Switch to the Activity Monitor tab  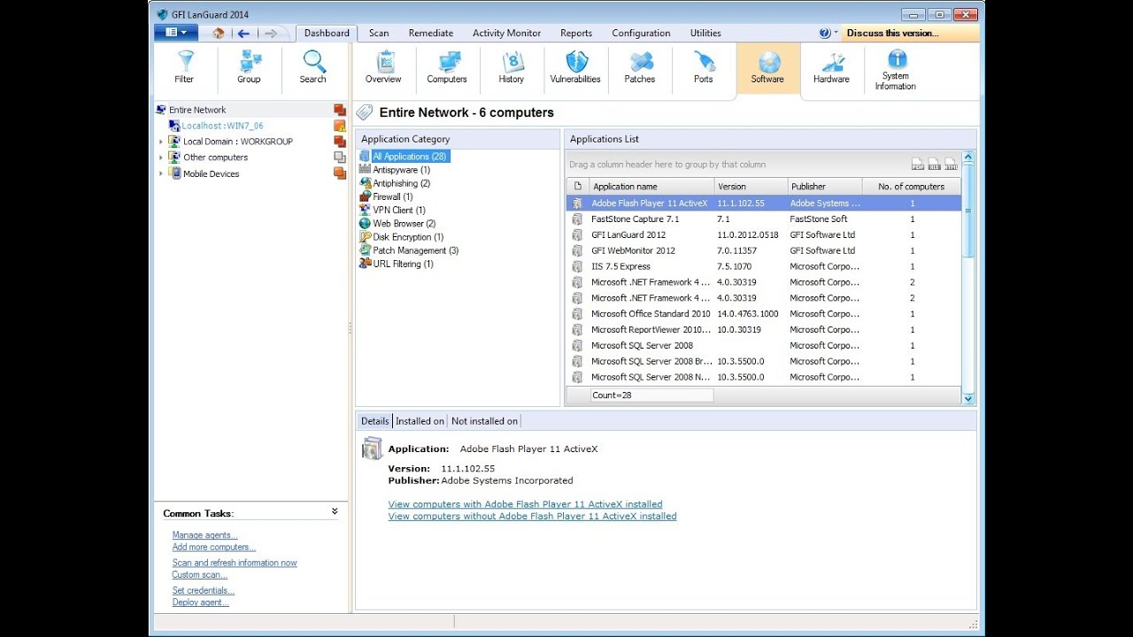click(x=506, y=33)
